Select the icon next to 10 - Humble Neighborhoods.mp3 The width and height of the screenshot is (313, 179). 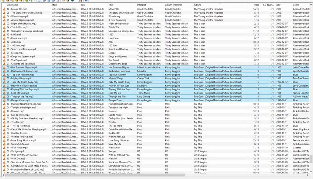pyautogui.click(x=4, y=104)
